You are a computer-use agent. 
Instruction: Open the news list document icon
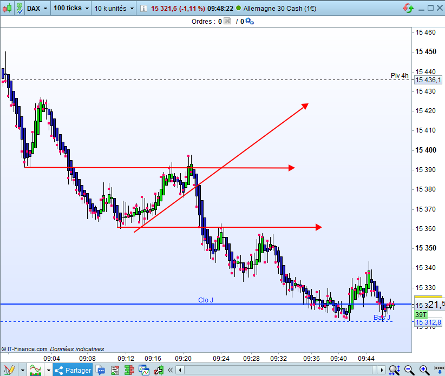click(x=115, y=370)
